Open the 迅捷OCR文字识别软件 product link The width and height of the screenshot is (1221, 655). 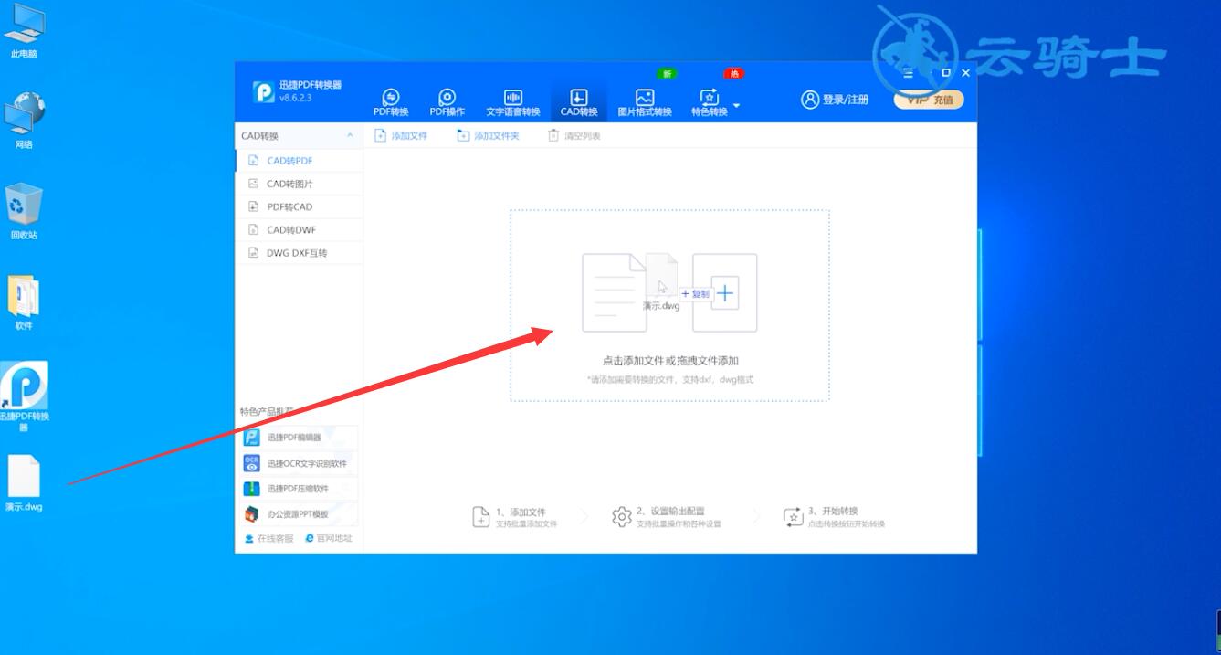point(300,463)
